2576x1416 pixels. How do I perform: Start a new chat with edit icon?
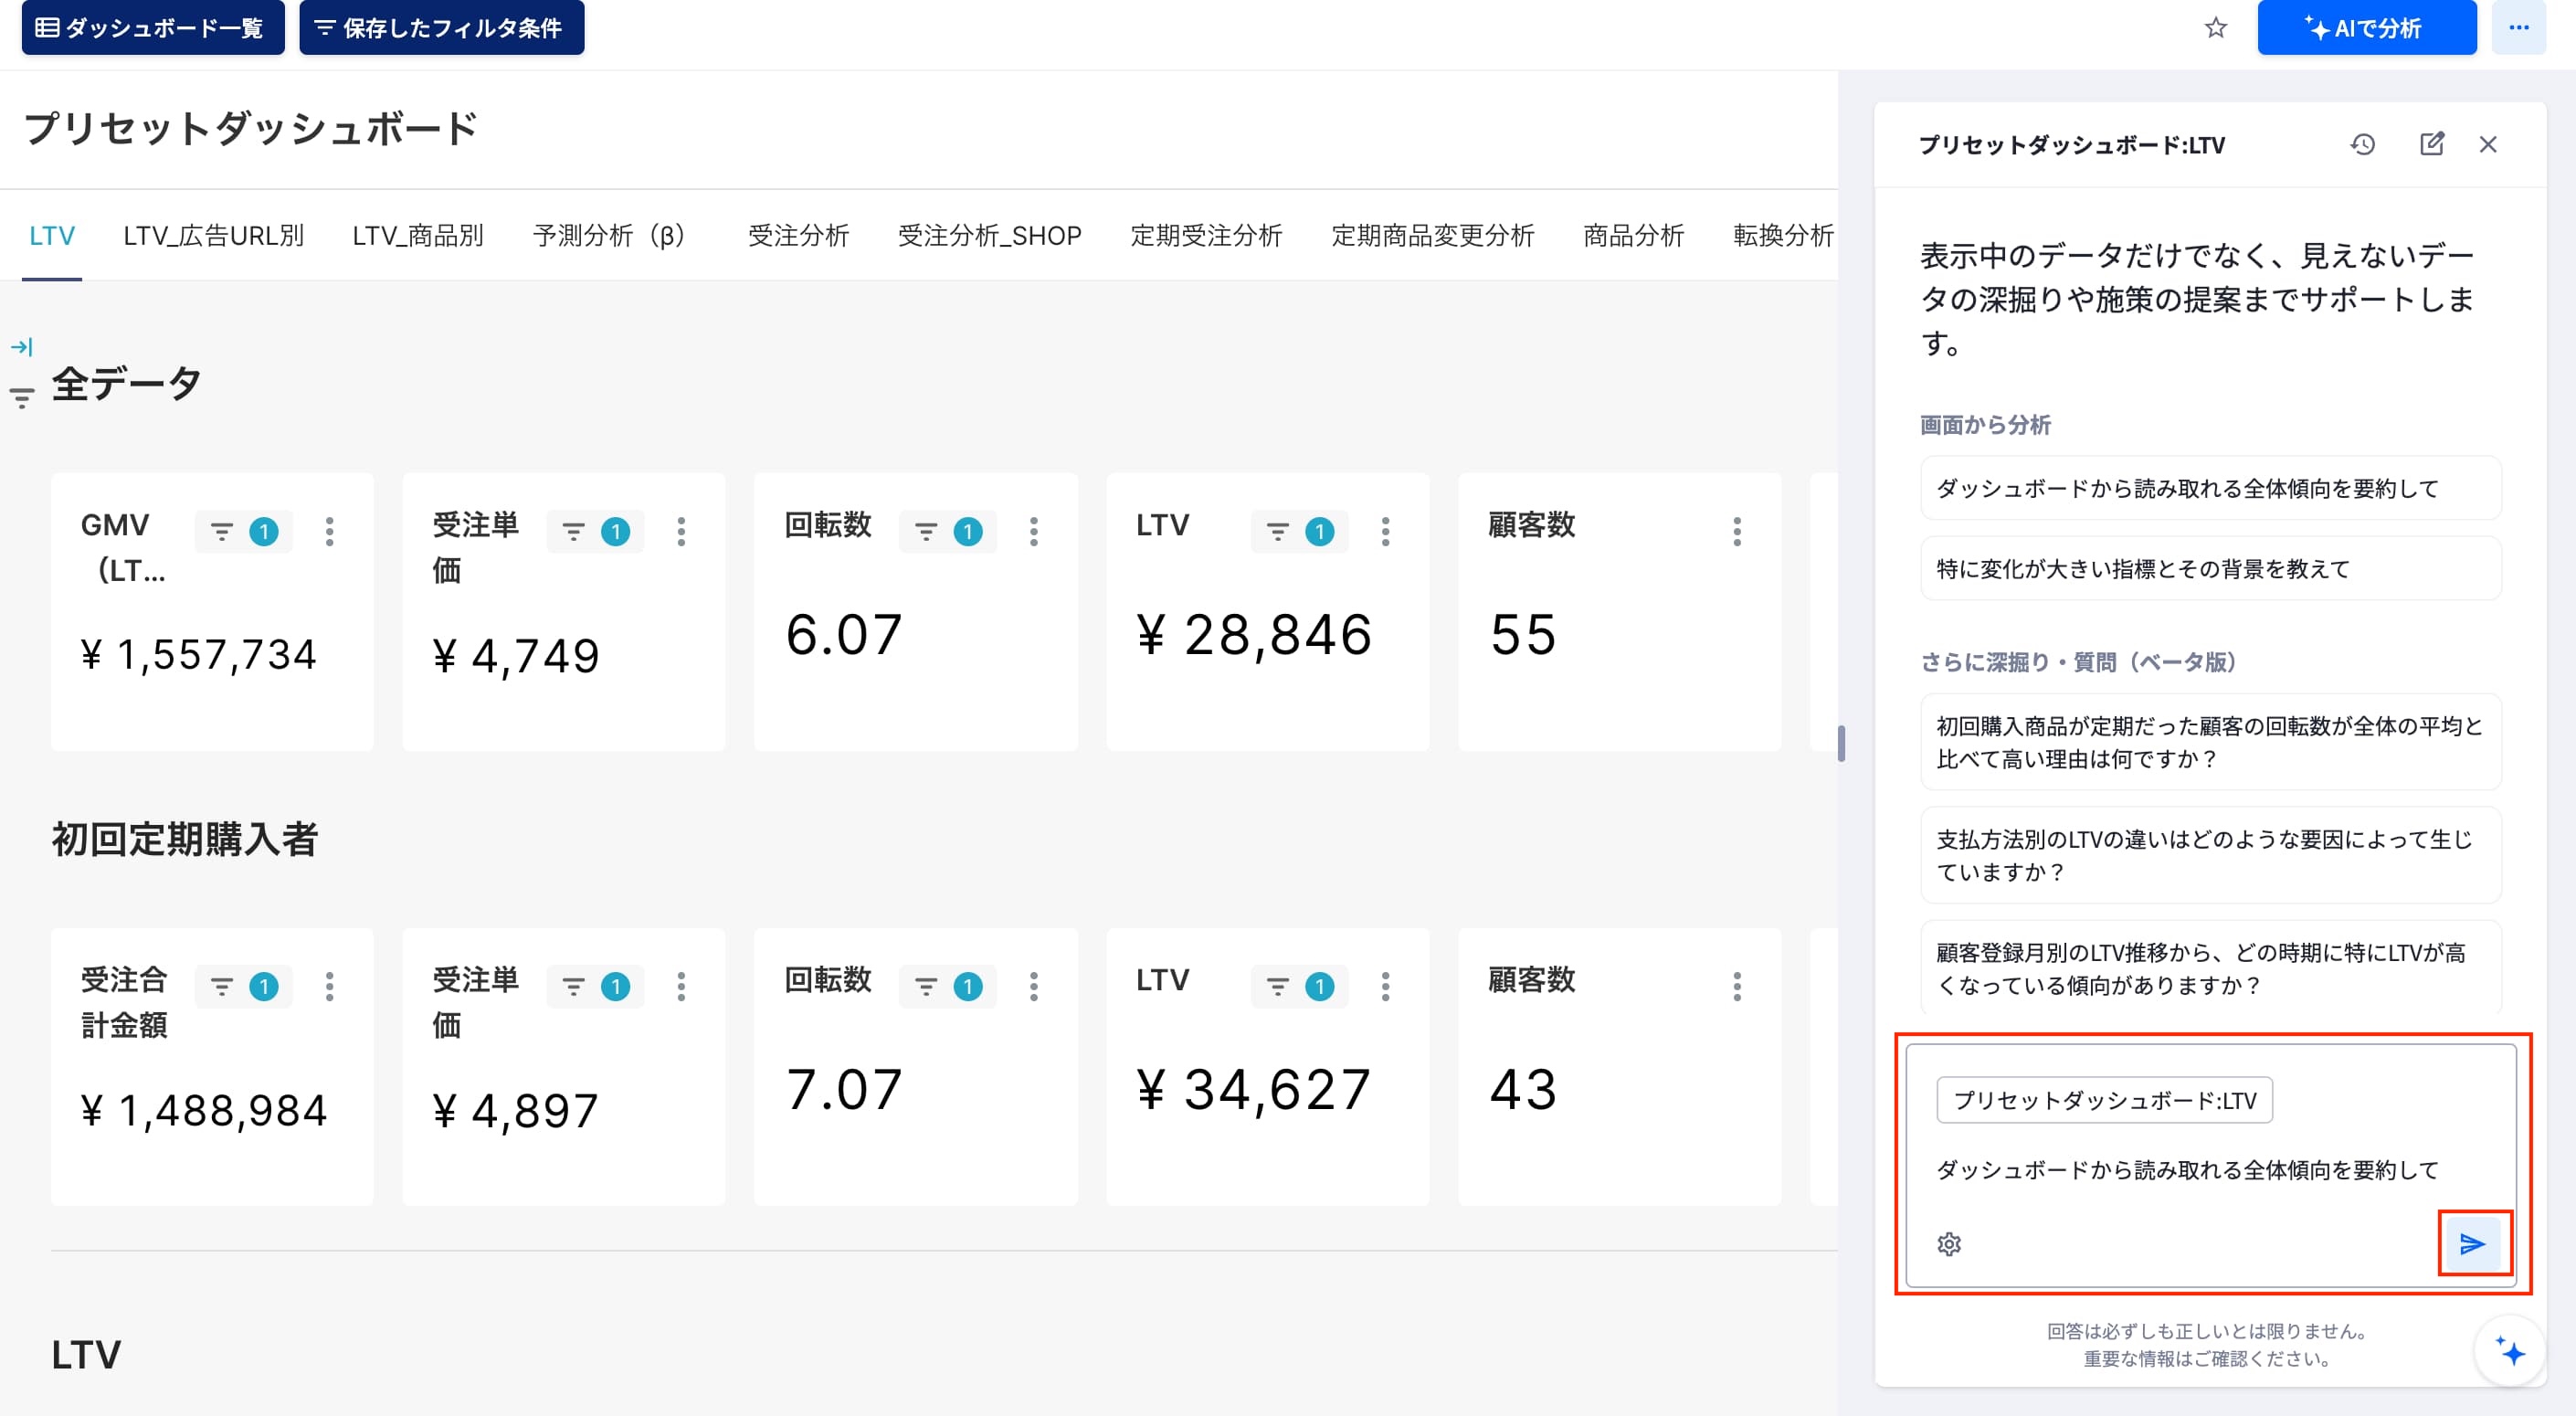tap(2431, 145)
